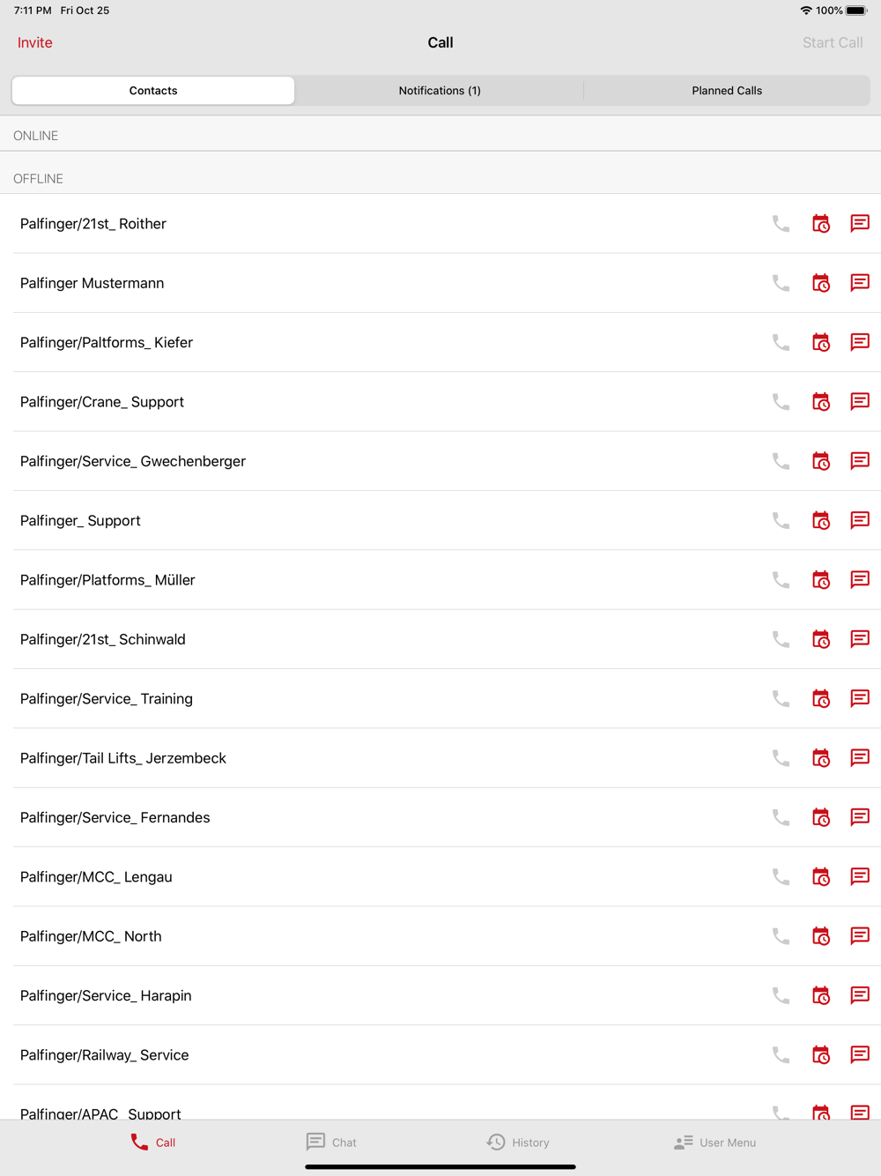Open the Planned Calls tab

pyautogui.click(x=727, y=91)
